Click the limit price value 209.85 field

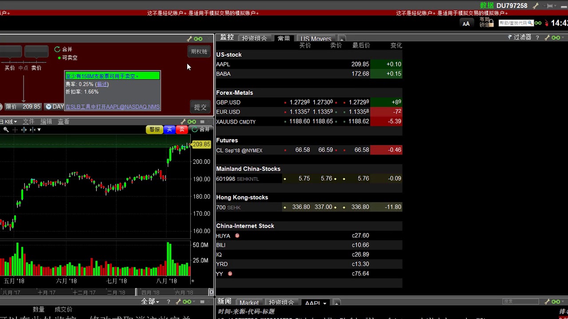click(x=32, y=107)
